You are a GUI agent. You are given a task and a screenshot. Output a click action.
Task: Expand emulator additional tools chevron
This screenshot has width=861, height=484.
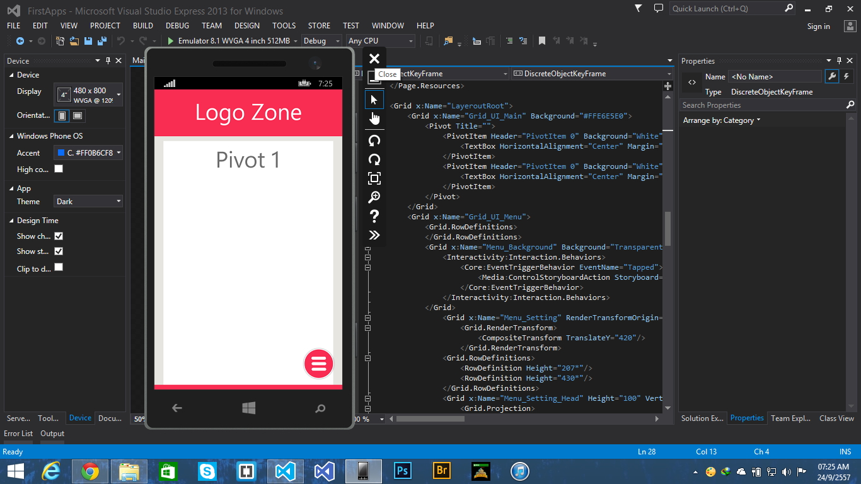pyautogui.click(x=374, y=235)
